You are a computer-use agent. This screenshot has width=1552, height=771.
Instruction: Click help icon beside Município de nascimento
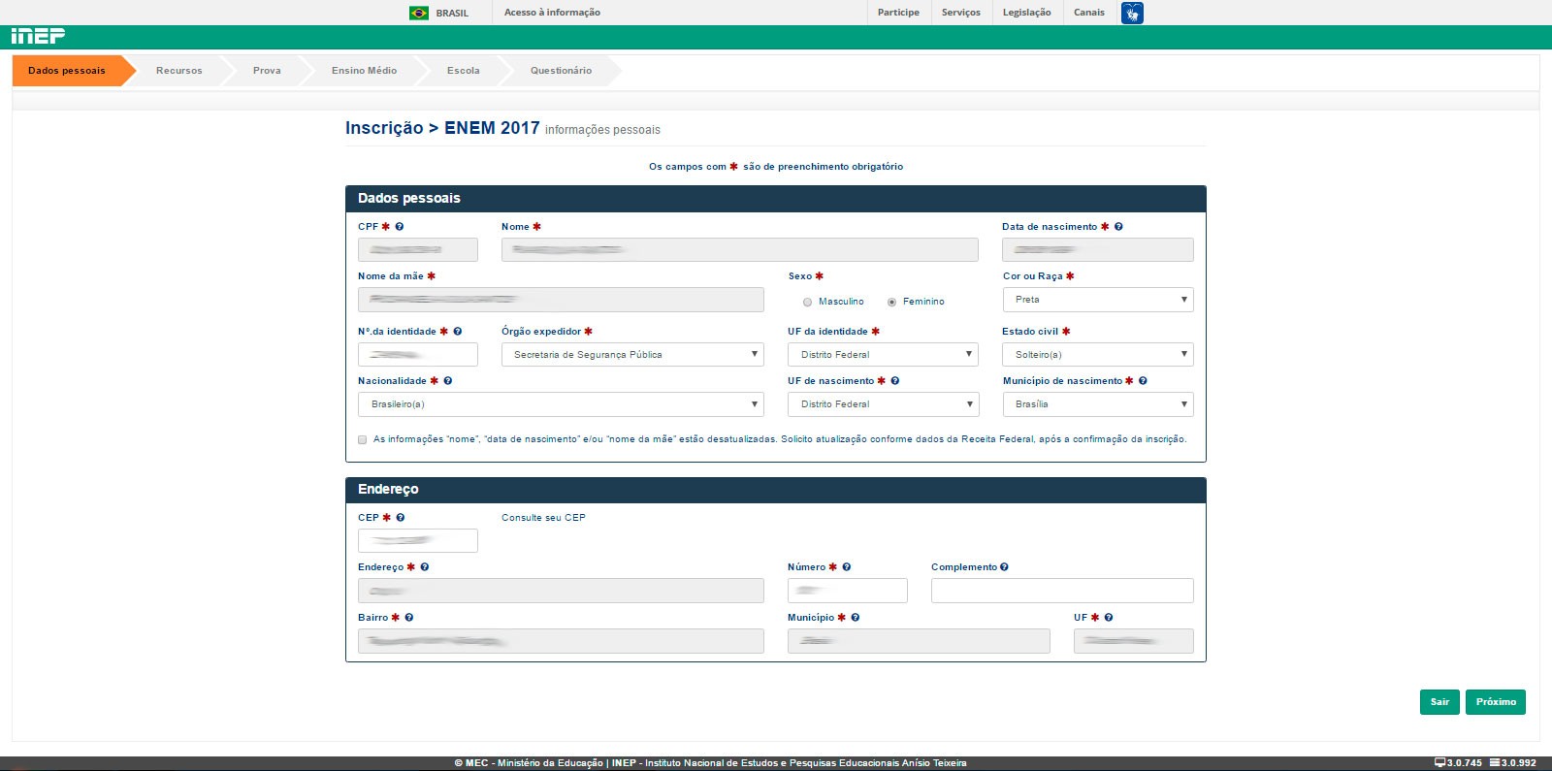(1143, 381)
